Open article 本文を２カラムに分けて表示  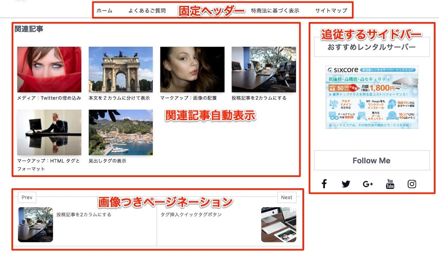pos(119,98)
